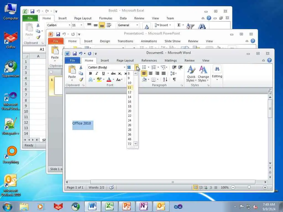
Task: Select Print Layout view icon in Word
Action: [195, 187]
